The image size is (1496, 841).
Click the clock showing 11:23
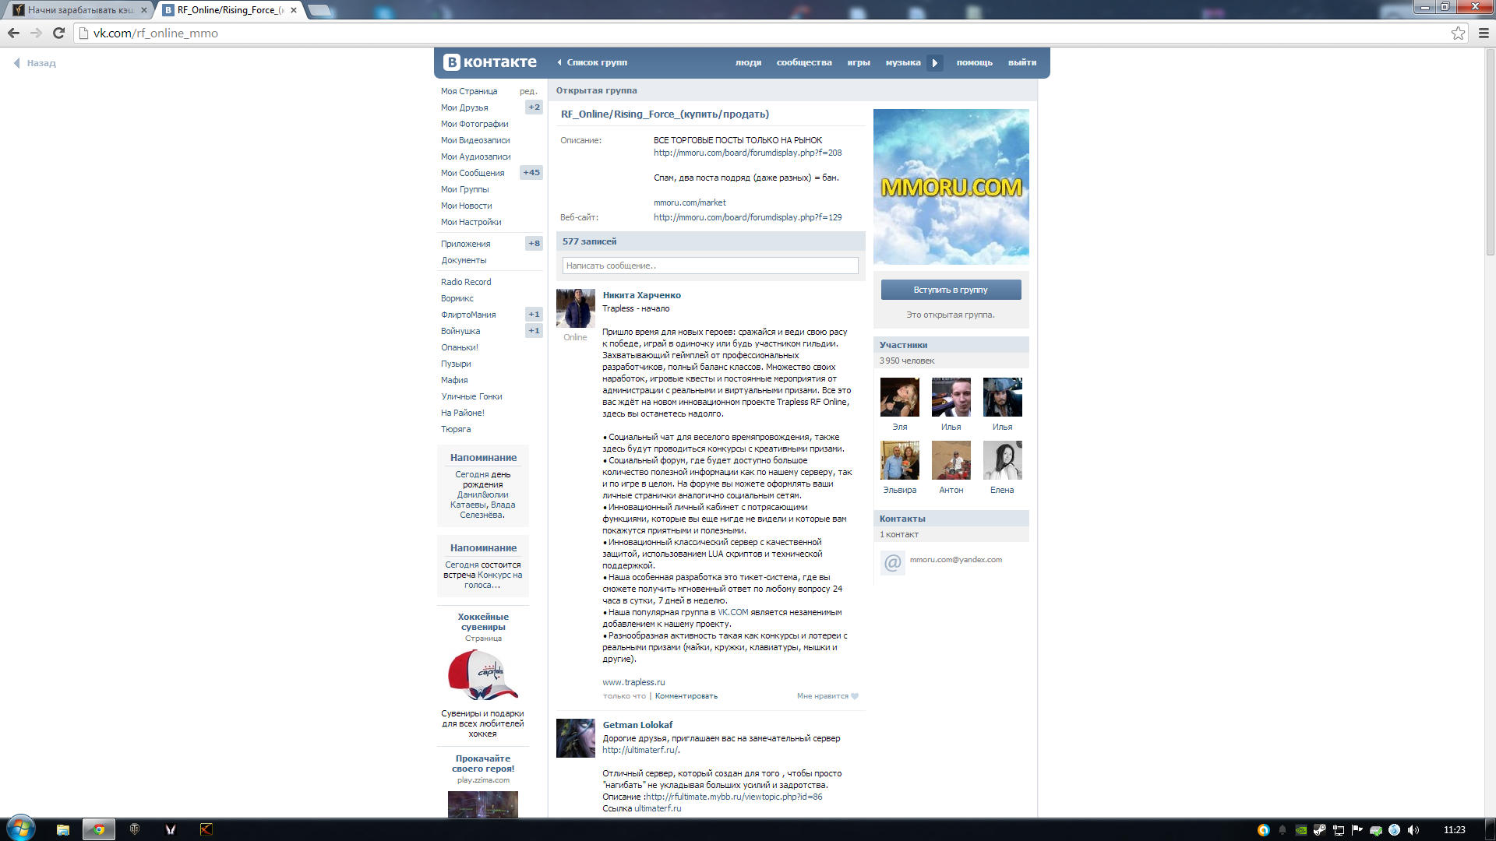click(x=1454, y=830)
